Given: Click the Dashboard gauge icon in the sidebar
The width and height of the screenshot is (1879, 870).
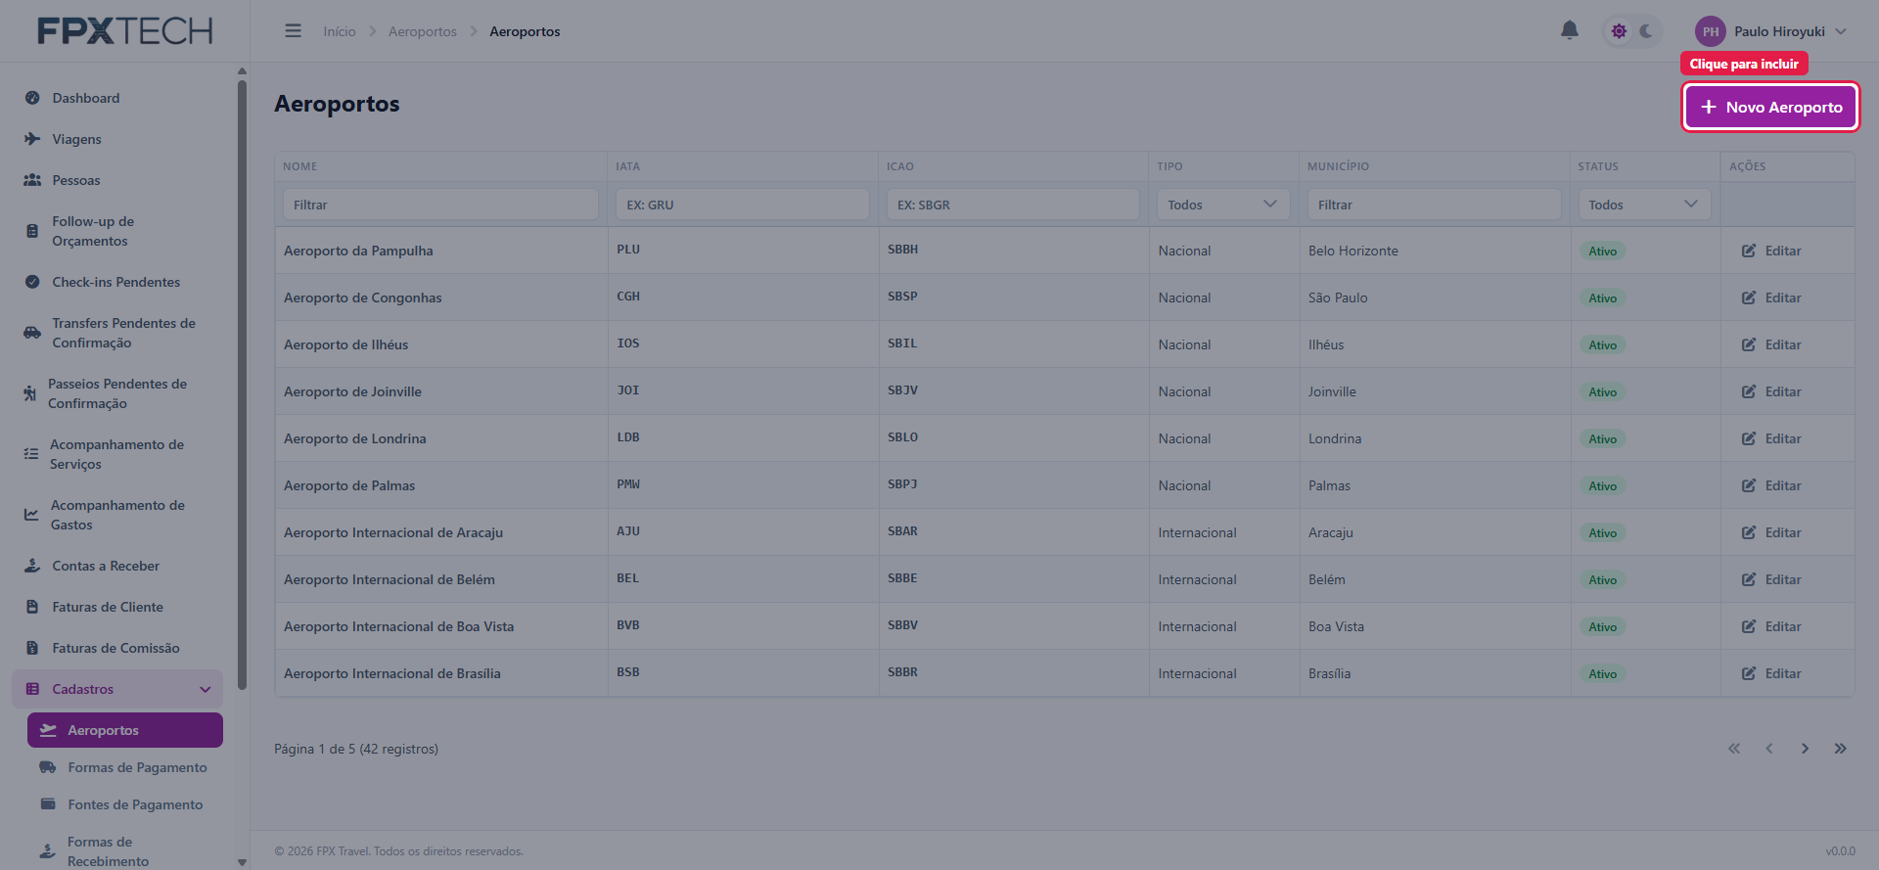Looking at the screenshot, I should pyautogui.click(x=32, y=98).
